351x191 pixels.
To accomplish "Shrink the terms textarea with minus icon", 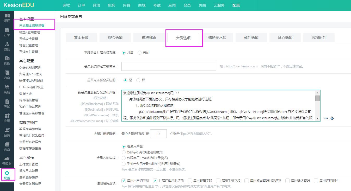I will [x=326, y=118].
